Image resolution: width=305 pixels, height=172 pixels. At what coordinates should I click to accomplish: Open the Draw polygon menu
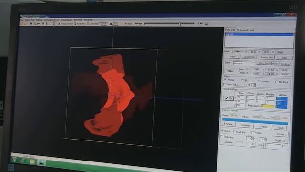click(66, 20)
